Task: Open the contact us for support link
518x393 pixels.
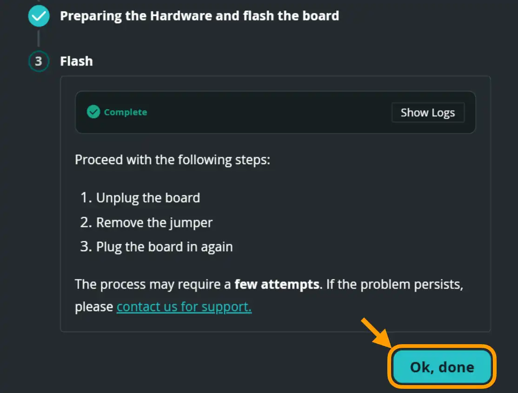Action: tap(184, 307)
